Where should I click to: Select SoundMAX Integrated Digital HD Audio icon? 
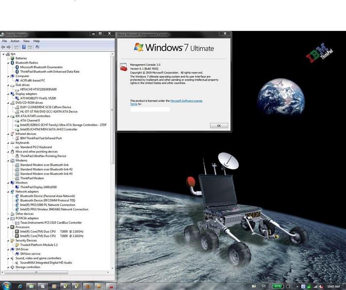17,262
